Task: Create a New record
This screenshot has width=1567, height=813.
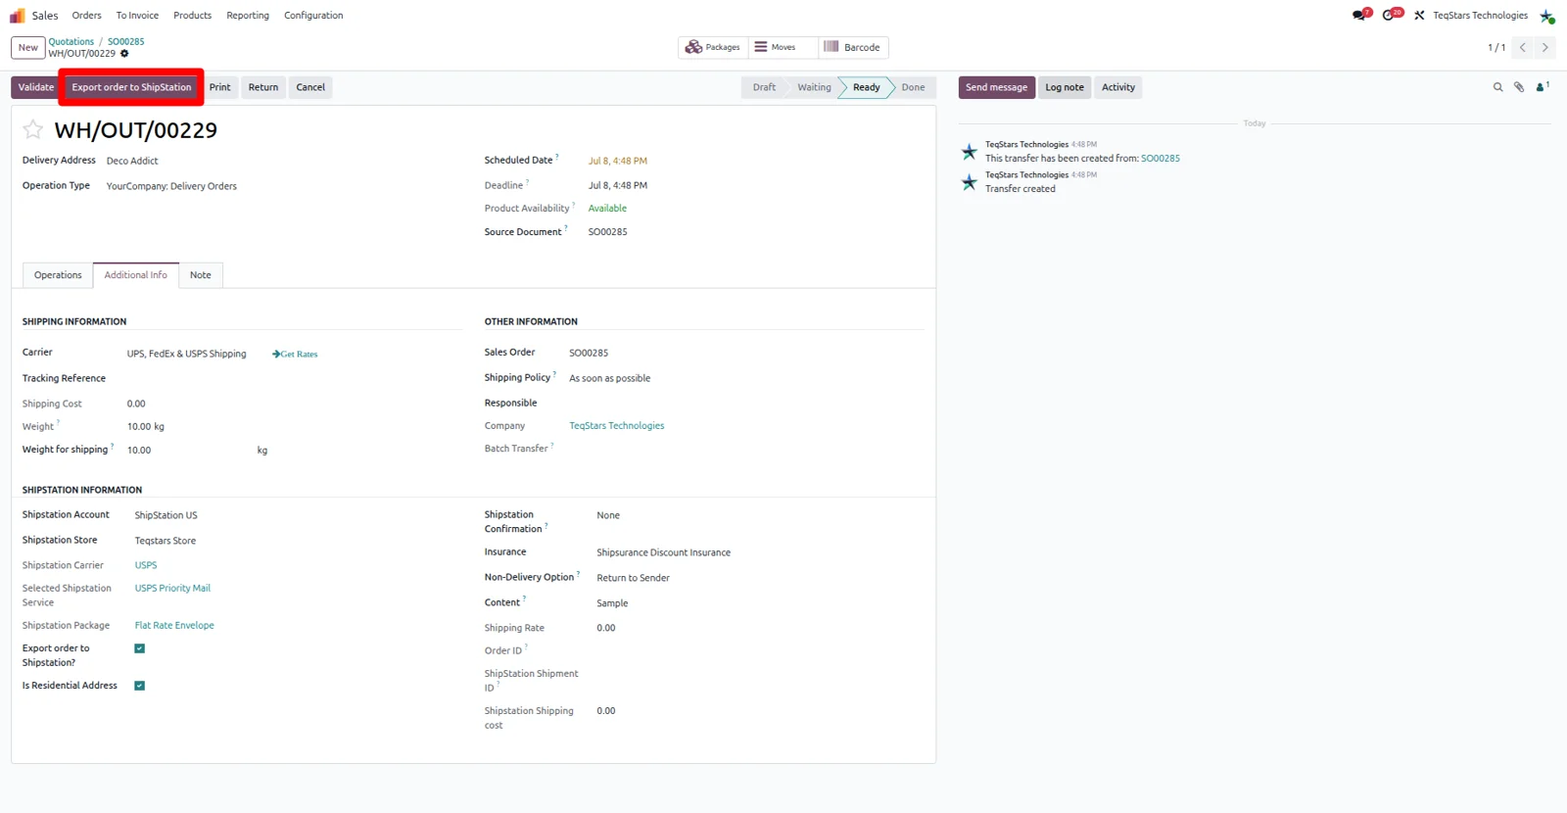Action: tap(28, 47)
